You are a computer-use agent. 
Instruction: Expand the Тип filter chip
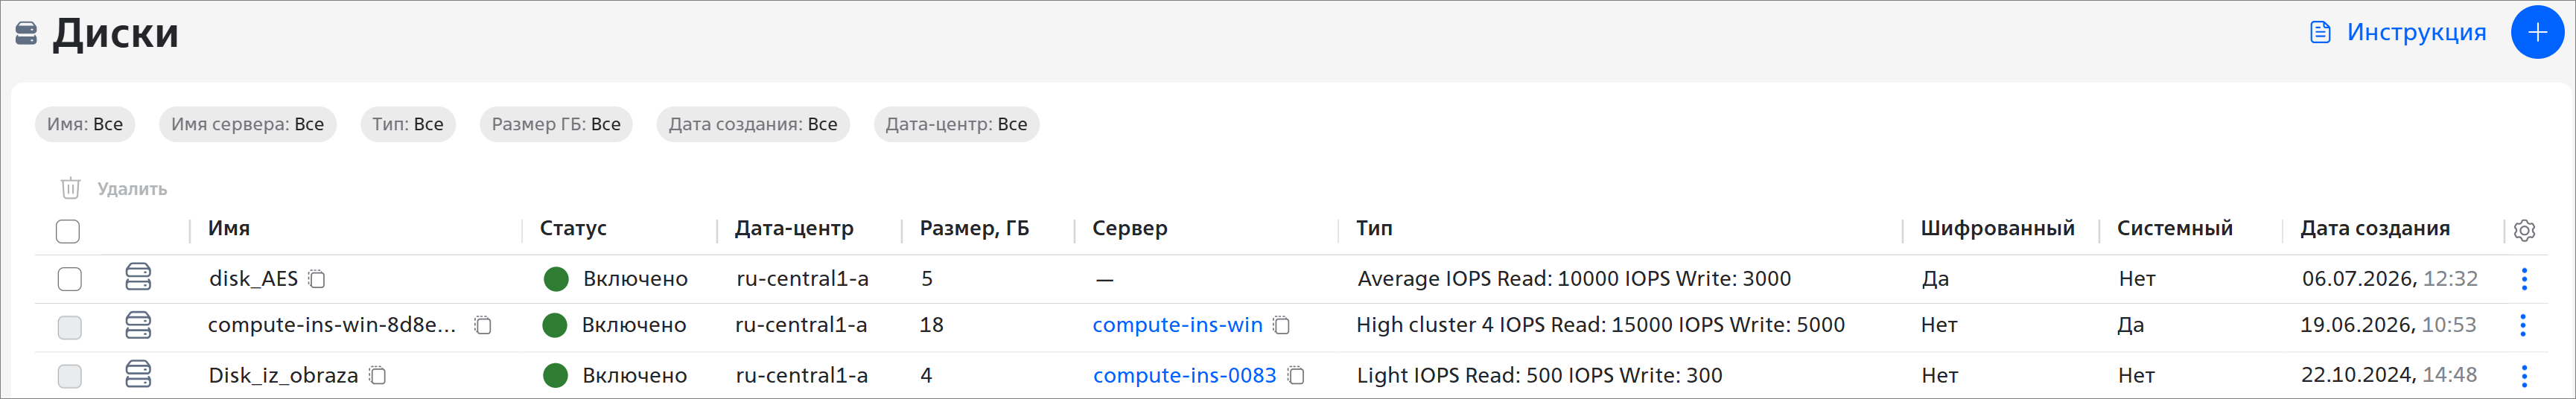[408, 124]
